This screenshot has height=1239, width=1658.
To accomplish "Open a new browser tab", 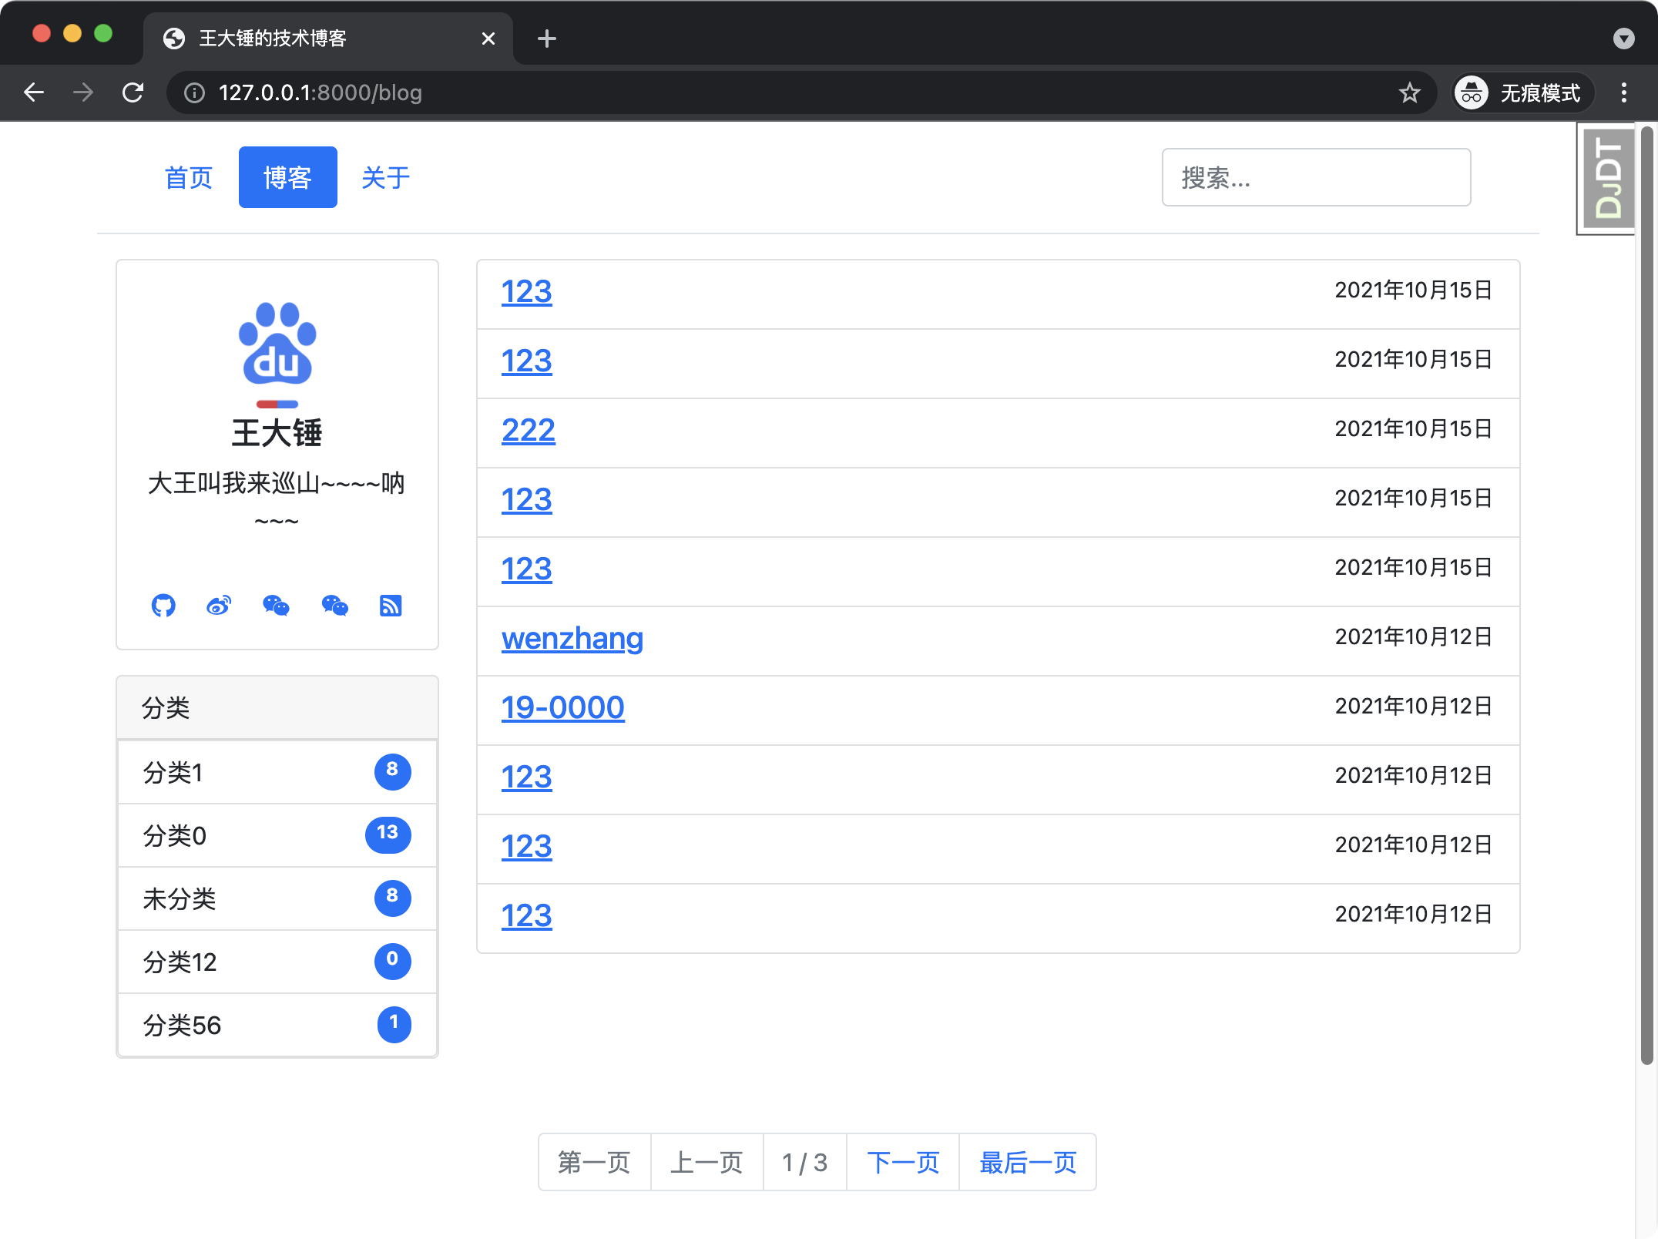I will 546,39.
